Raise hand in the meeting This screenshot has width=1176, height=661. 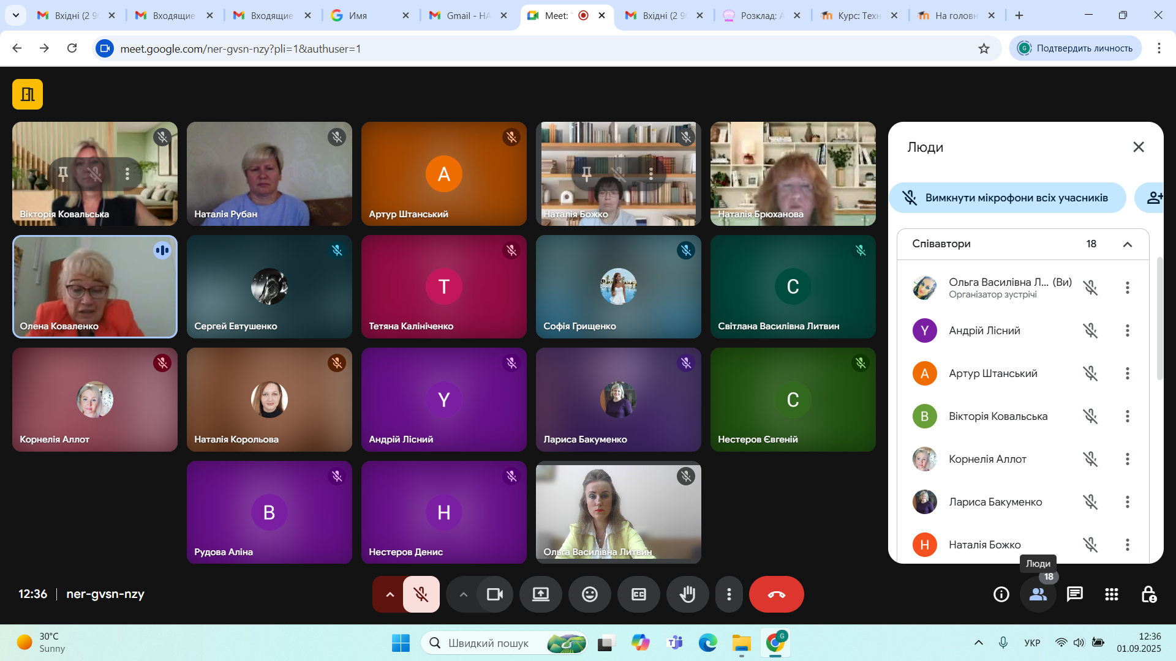coord(687,594)
